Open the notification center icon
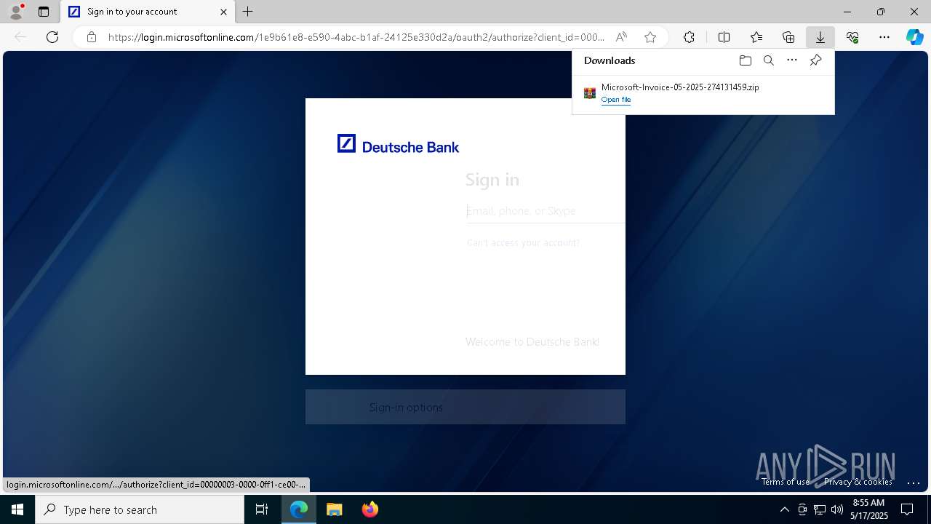This screenshot has width=931, height=524. [907, 509]
